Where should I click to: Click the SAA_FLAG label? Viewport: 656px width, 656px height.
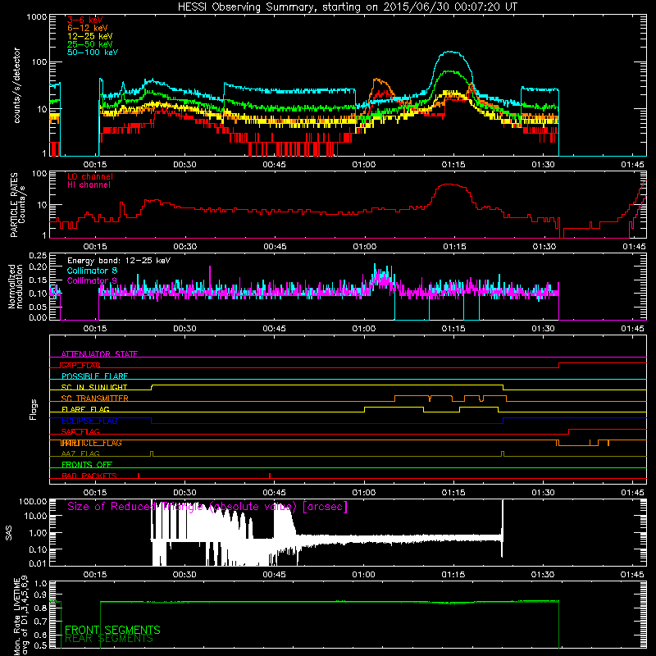[80, 432]
